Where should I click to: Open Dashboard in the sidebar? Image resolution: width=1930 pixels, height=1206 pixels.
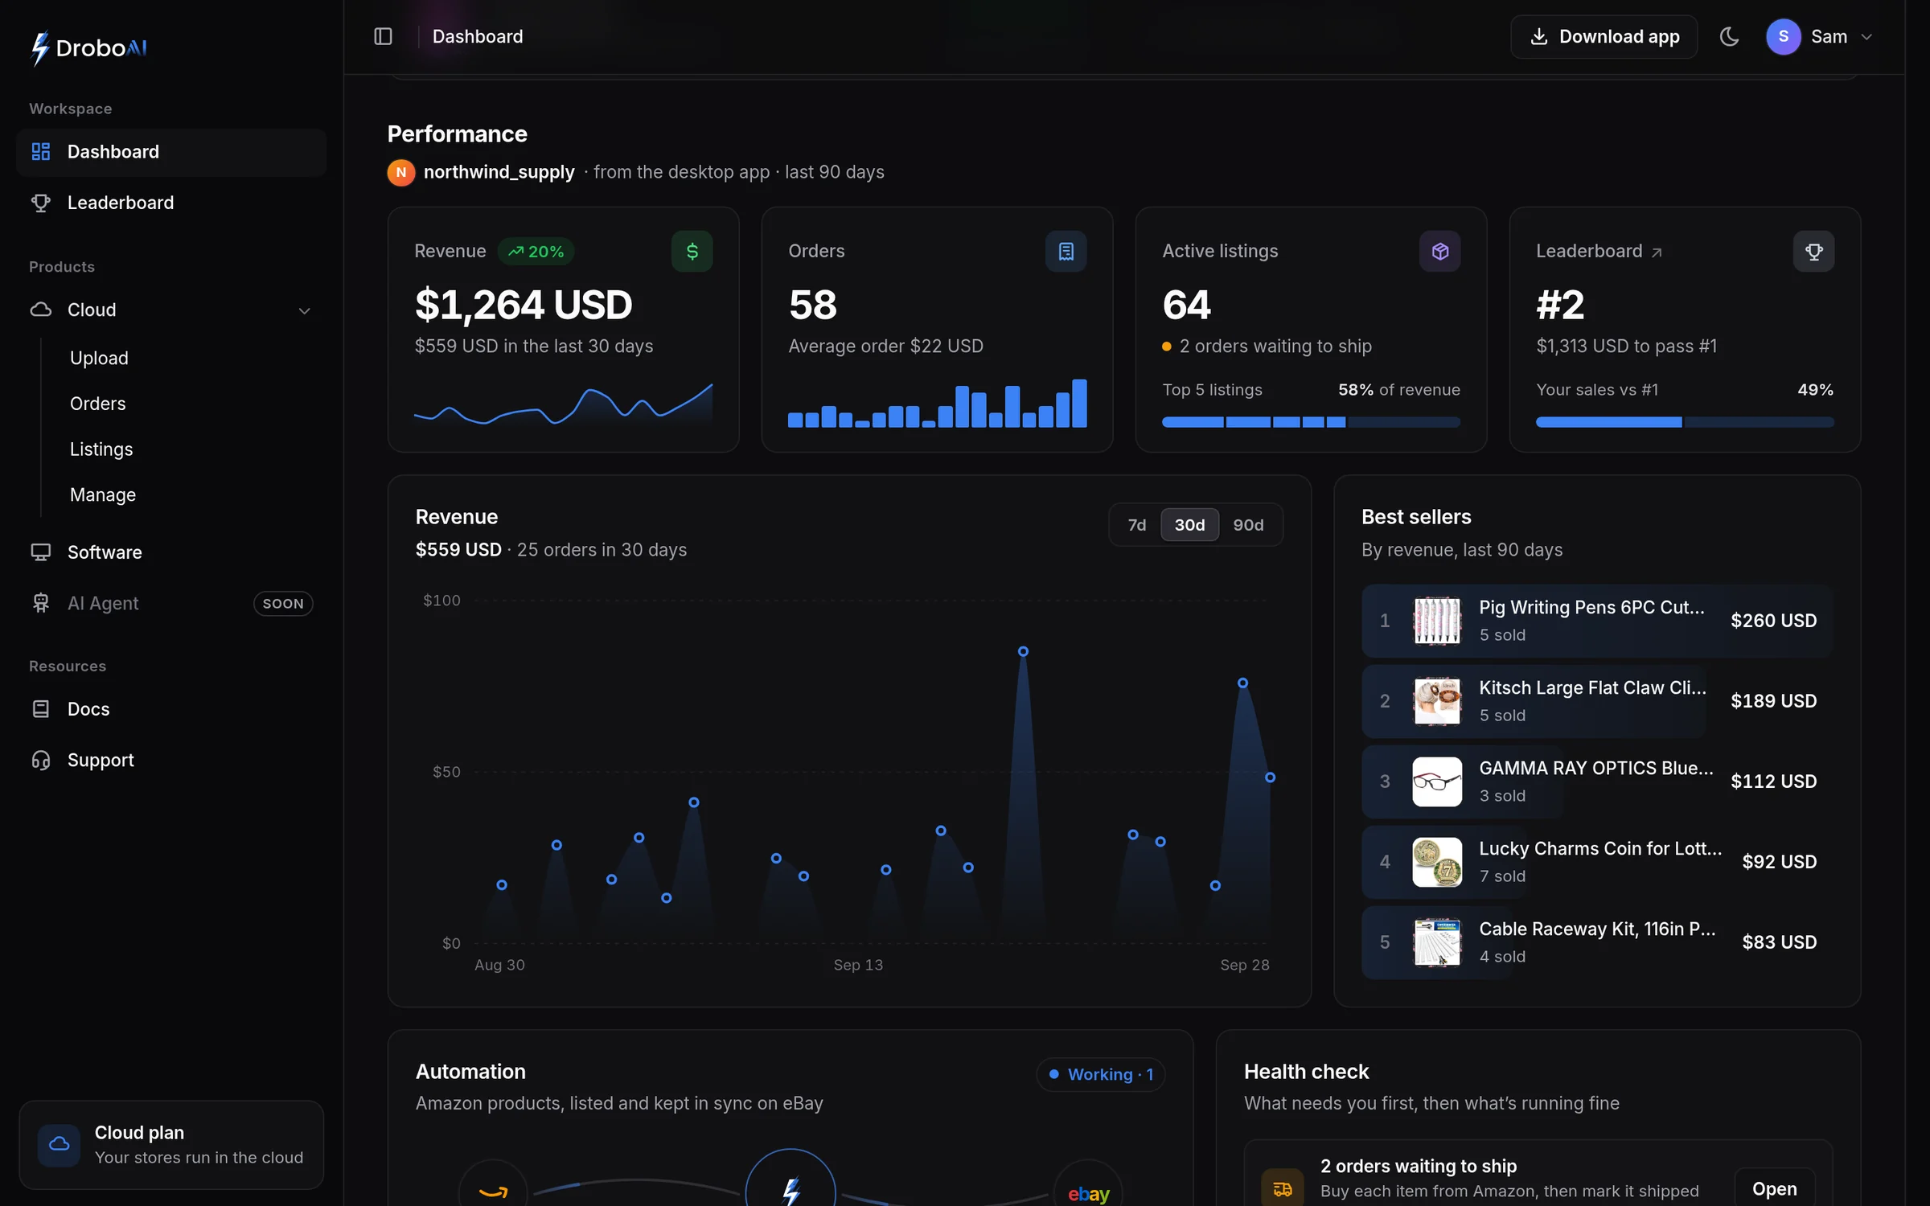[x=171, y=152]
